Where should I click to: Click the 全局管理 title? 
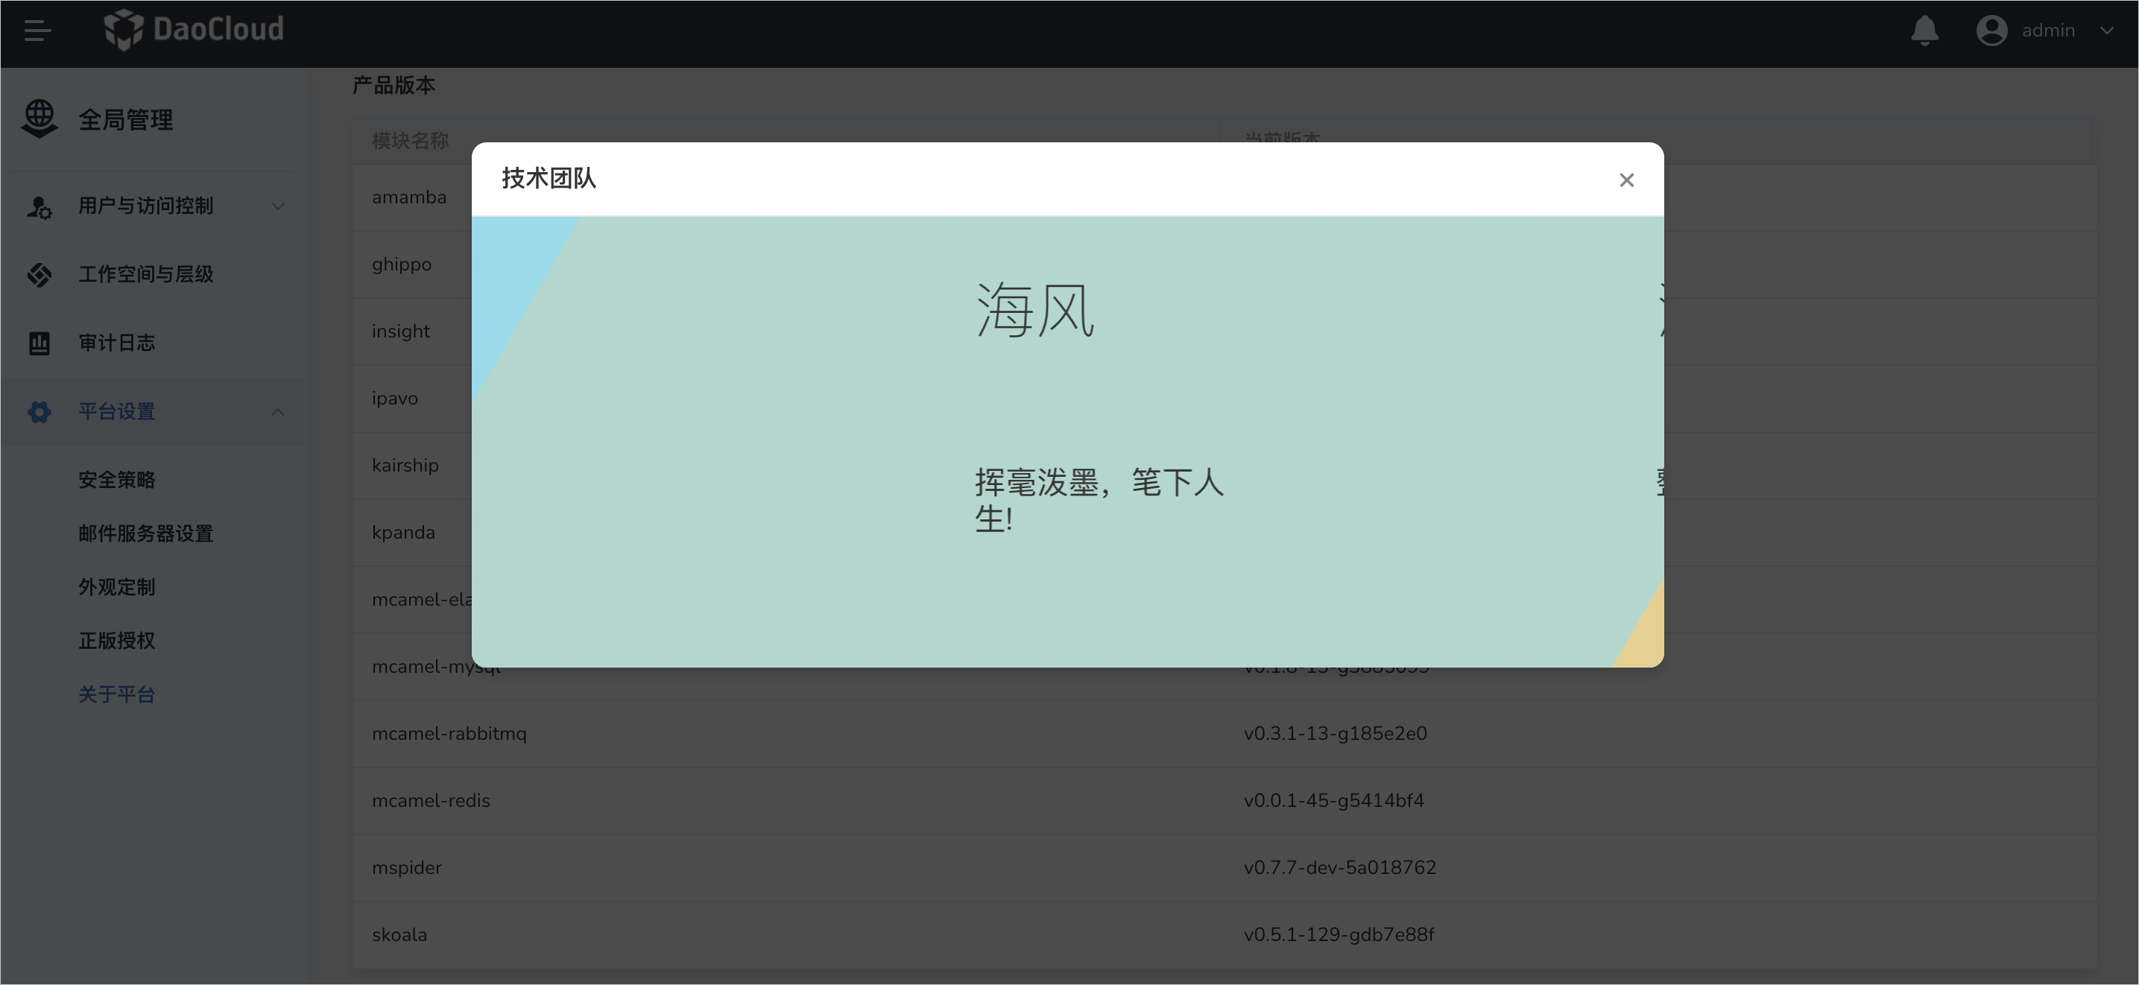[125, 120]
